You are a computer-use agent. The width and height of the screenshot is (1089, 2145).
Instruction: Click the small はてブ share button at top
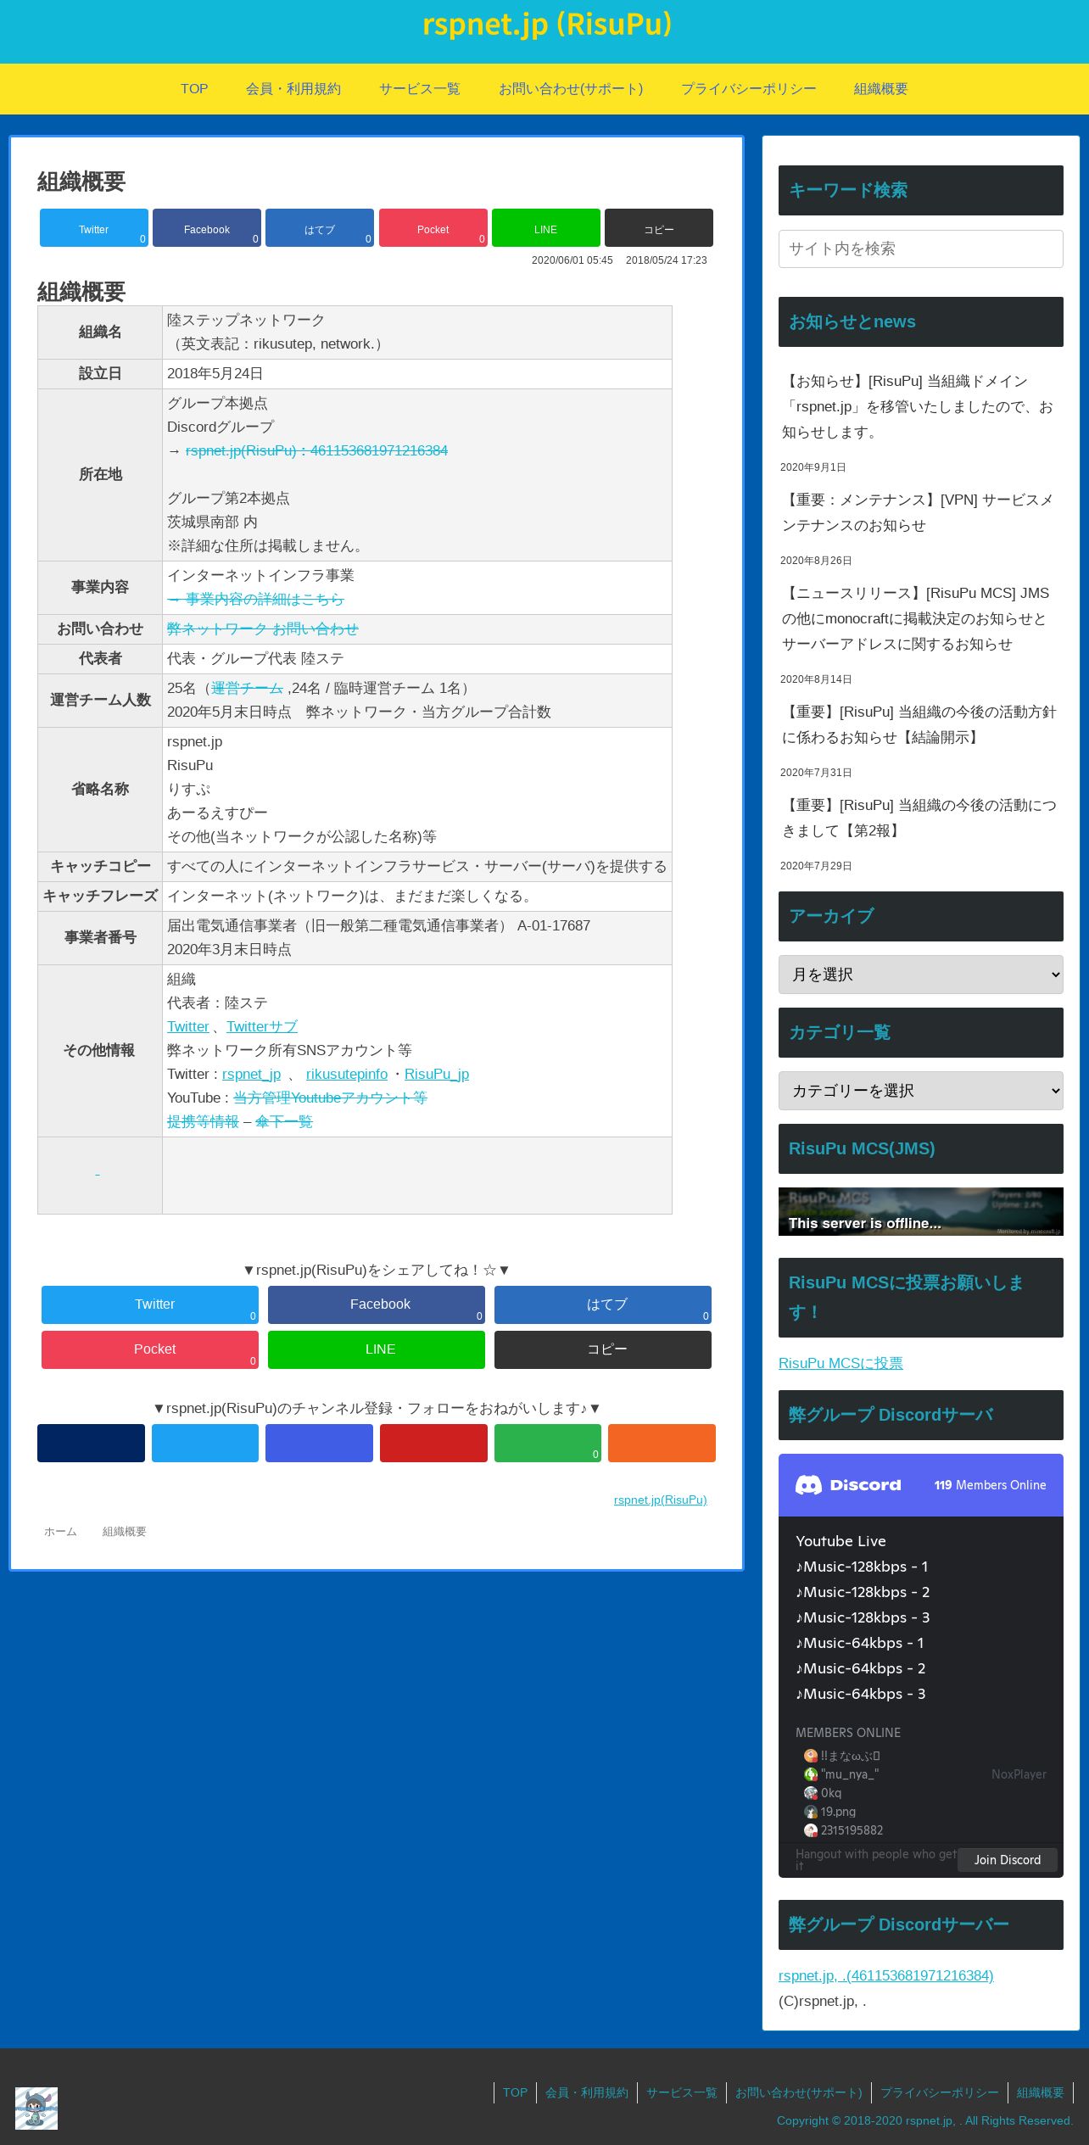(320, 228)
